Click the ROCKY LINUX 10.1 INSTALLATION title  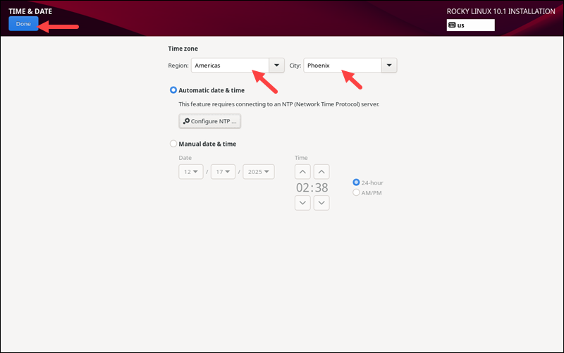coord(501,11)
